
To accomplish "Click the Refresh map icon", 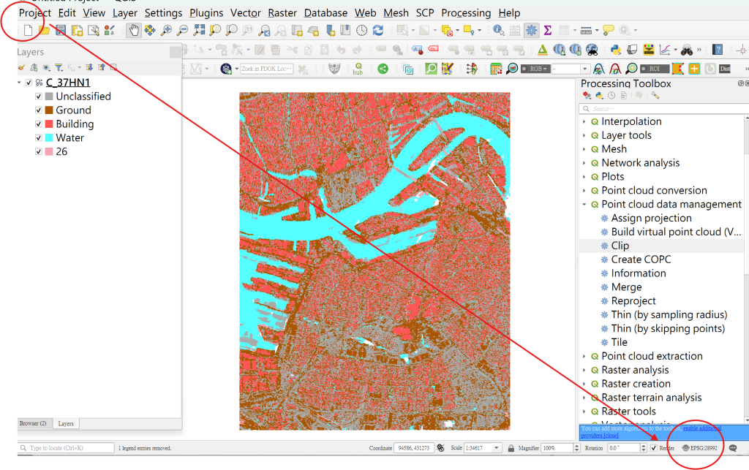I will pos(378,31).
